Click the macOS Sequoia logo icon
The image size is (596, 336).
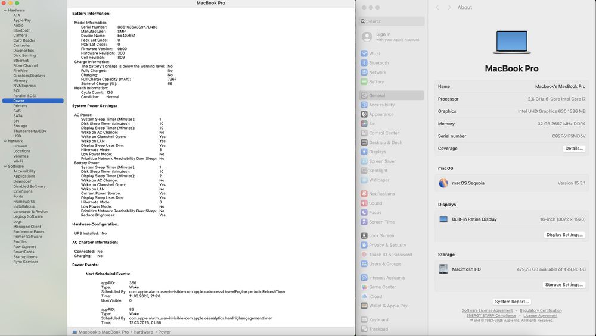(443, 183)
